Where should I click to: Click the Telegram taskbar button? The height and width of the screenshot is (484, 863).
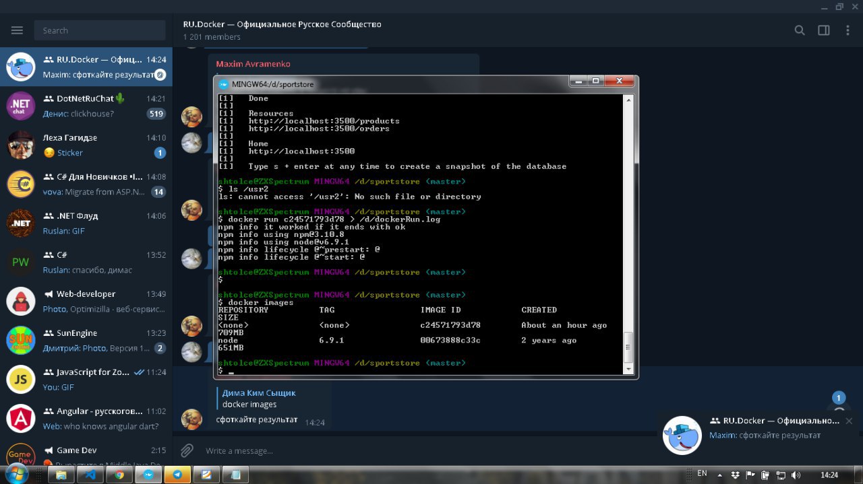tap(177, 474)
